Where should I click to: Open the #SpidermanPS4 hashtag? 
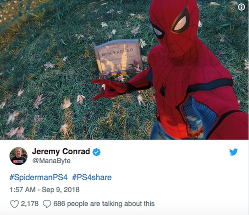[39, 177]
